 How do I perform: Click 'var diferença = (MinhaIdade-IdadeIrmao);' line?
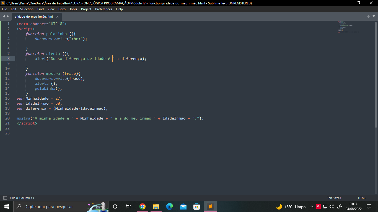(62, 108)
